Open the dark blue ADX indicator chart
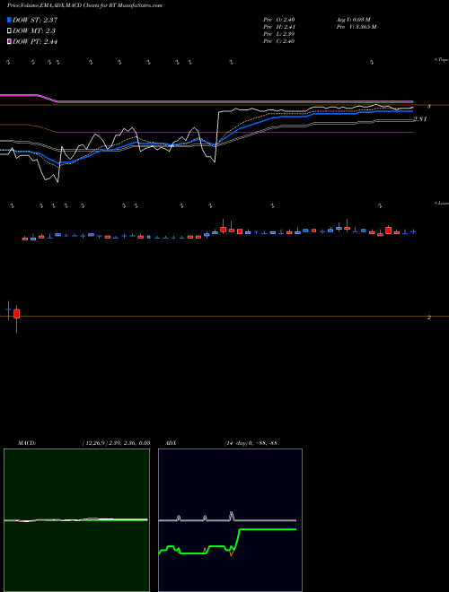 click(x=230, y=520)
